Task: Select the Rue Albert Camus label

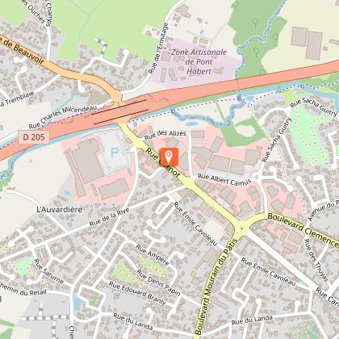Action: tap(224, 179)
